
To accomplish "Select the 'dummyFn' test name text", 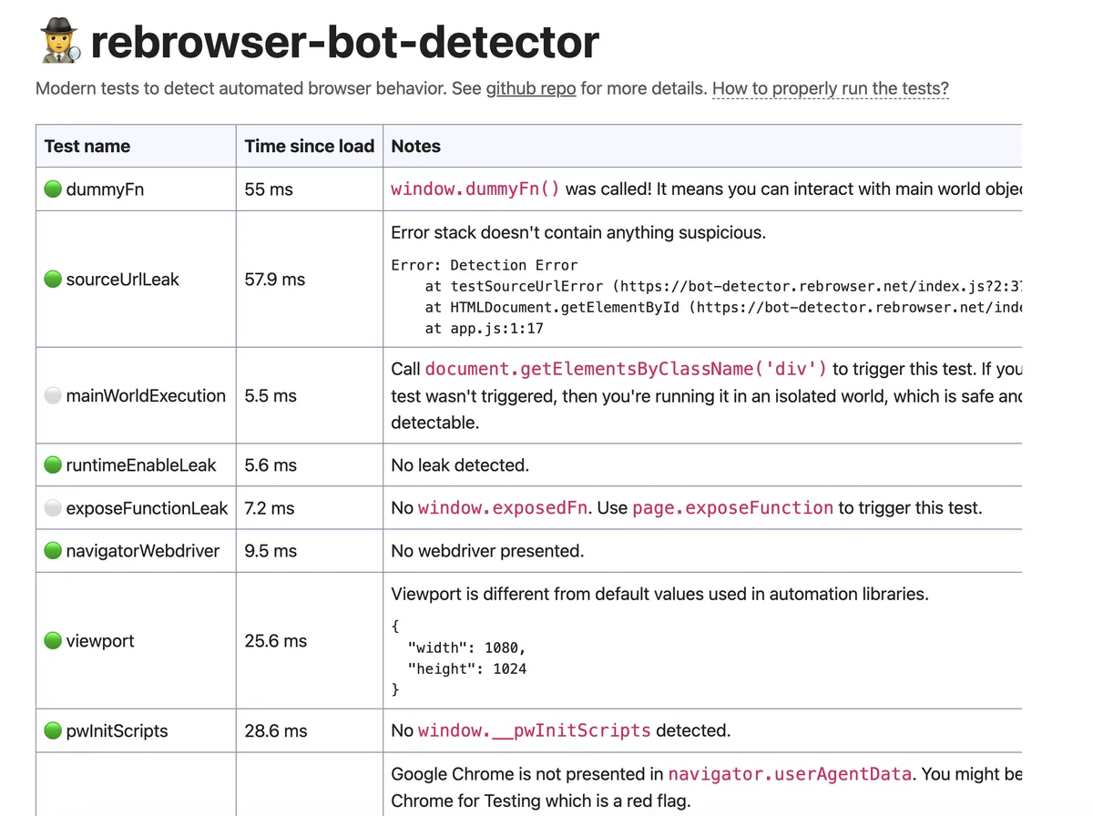I will (105, 189).
